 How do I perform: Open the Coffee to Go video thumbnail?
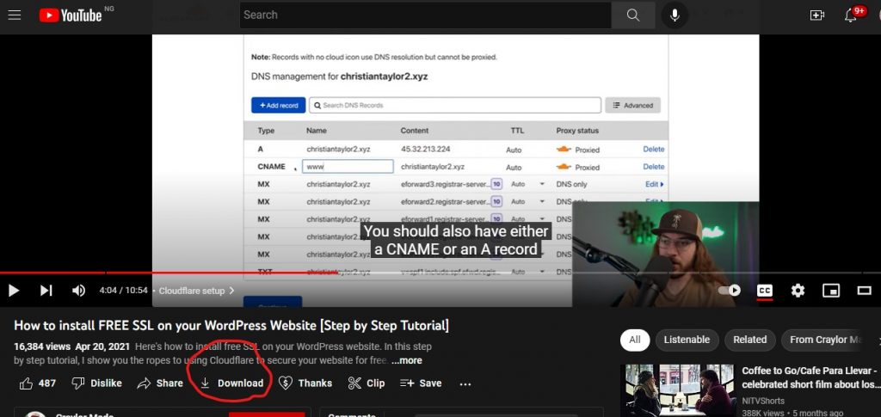click(677, 390)
